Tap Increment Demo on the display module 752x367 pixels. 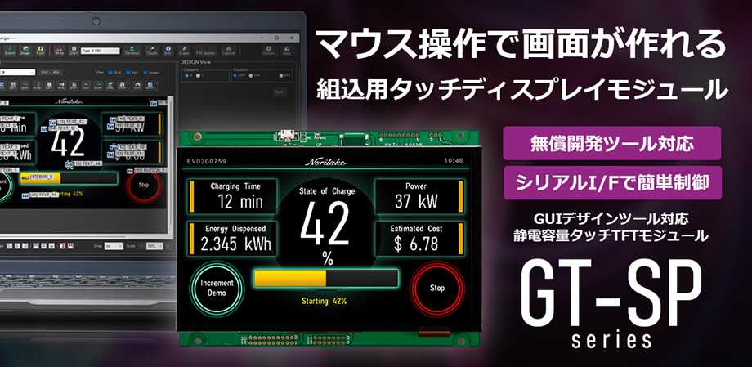click(x=217, y=288)
